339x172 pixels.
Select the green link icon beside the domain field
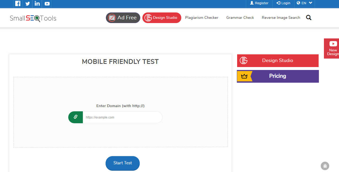click(75, 117)
